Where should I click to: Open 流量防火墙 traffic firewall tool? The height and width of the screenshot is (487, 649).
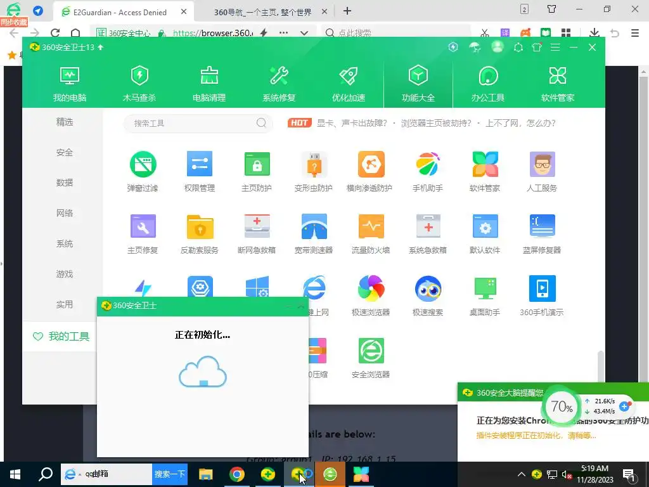coord(370,233)
